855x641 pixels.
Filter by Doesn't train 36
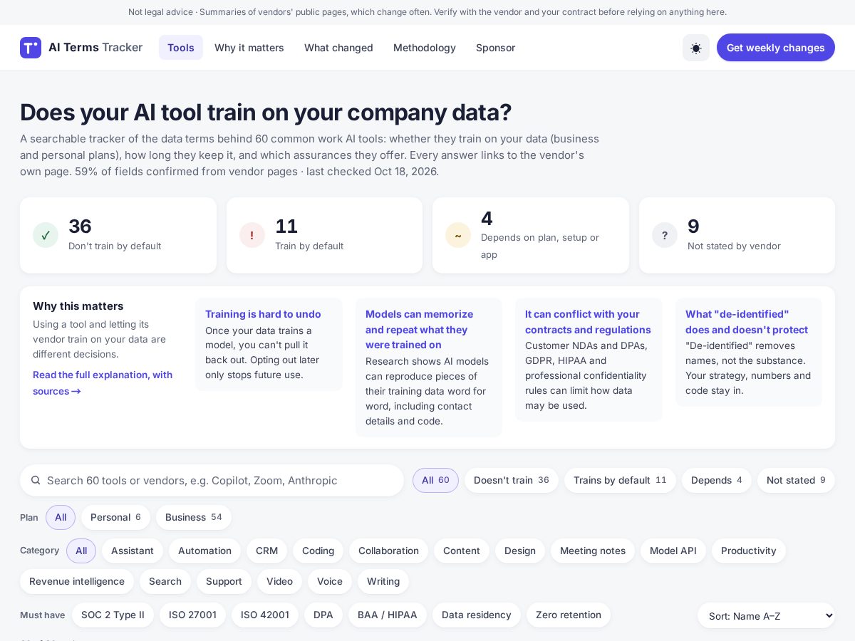coord(512,480)
